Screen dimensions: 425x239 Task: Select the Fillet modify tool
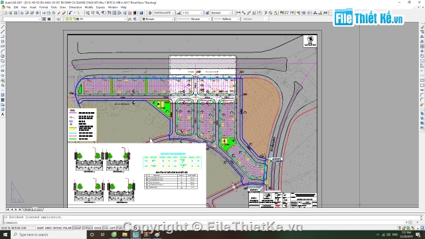422,100
